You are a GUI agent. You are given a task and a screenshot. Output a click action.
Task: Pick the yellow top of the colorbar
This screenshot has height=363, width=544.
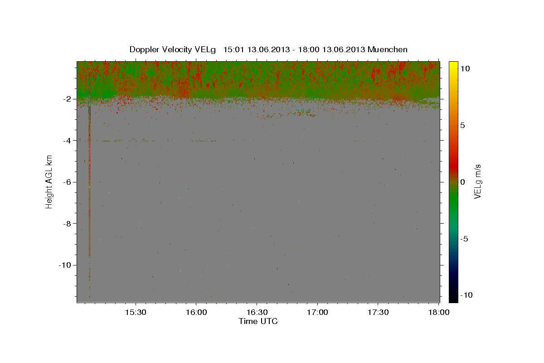(x=453, y=66)
